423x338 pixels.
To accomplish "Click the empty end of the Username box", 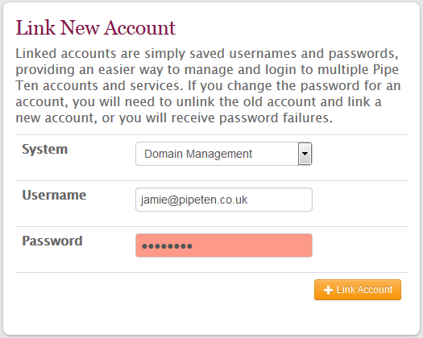I will (280, 200).
